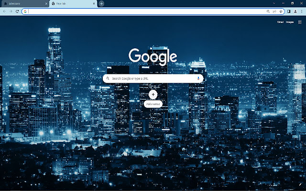Open the Images link
This screenshot has width=306, height=191.
click(290, 22)
